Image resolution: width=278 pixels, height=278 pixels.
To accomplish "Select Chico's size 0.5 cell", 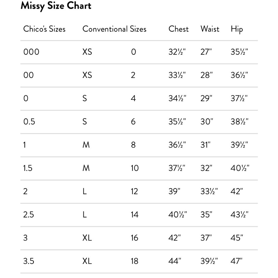I will coord(29,122).
